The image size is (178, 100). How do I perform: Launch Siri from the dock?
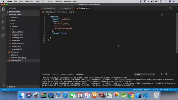[x=29, y=95]
